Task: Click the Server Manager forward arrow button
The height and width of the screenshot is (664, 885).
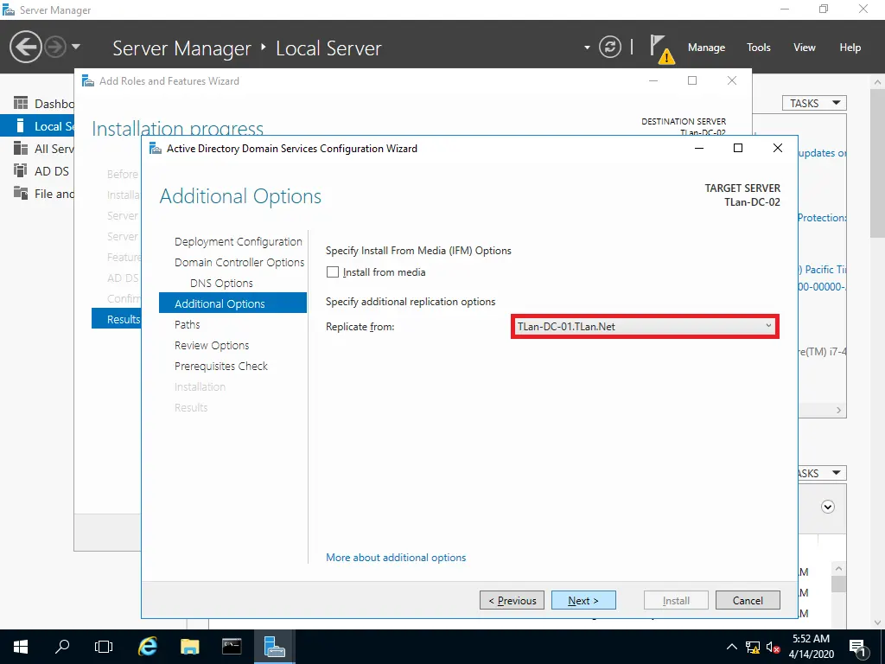Action: click(55, 47)
